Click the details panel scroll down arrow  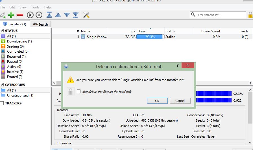[250, 143]
